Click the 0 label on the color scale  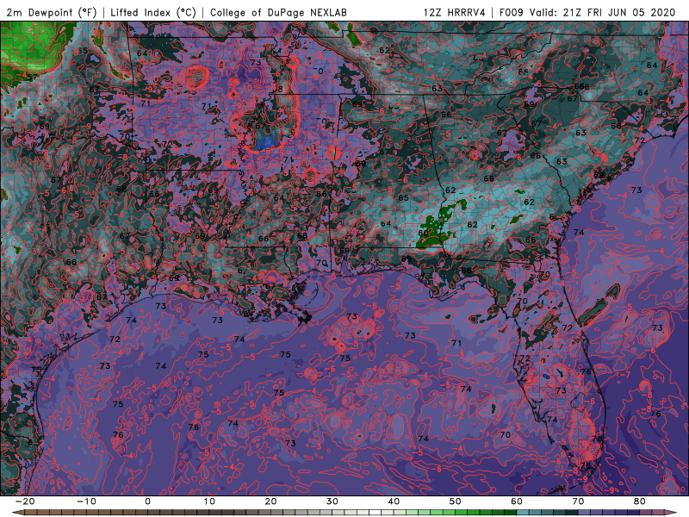tap(147, 501)
